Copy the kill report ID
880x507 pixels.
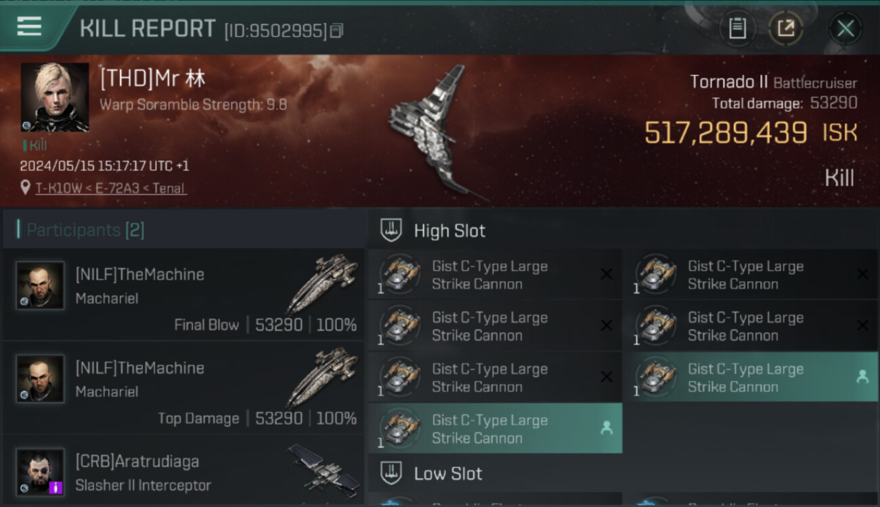336,30
